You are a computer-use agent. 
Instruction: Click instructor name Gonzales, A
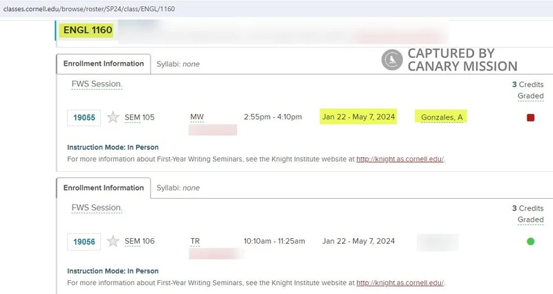pyautogui.click(x=442, y=117)
